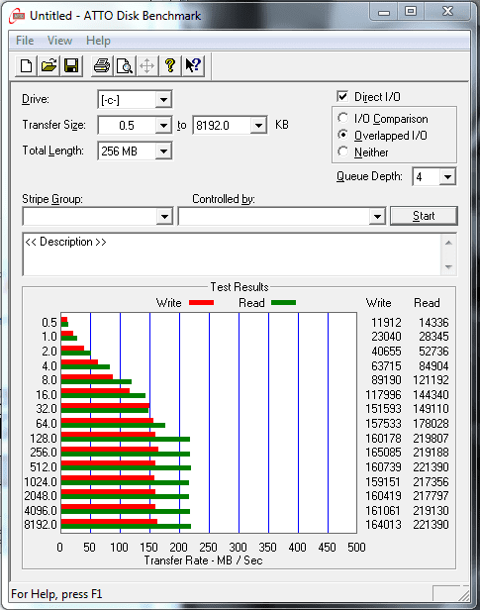Activate the context help pointer icon
The height and width of the screenshot is (610, 480).
coord(193,65)
